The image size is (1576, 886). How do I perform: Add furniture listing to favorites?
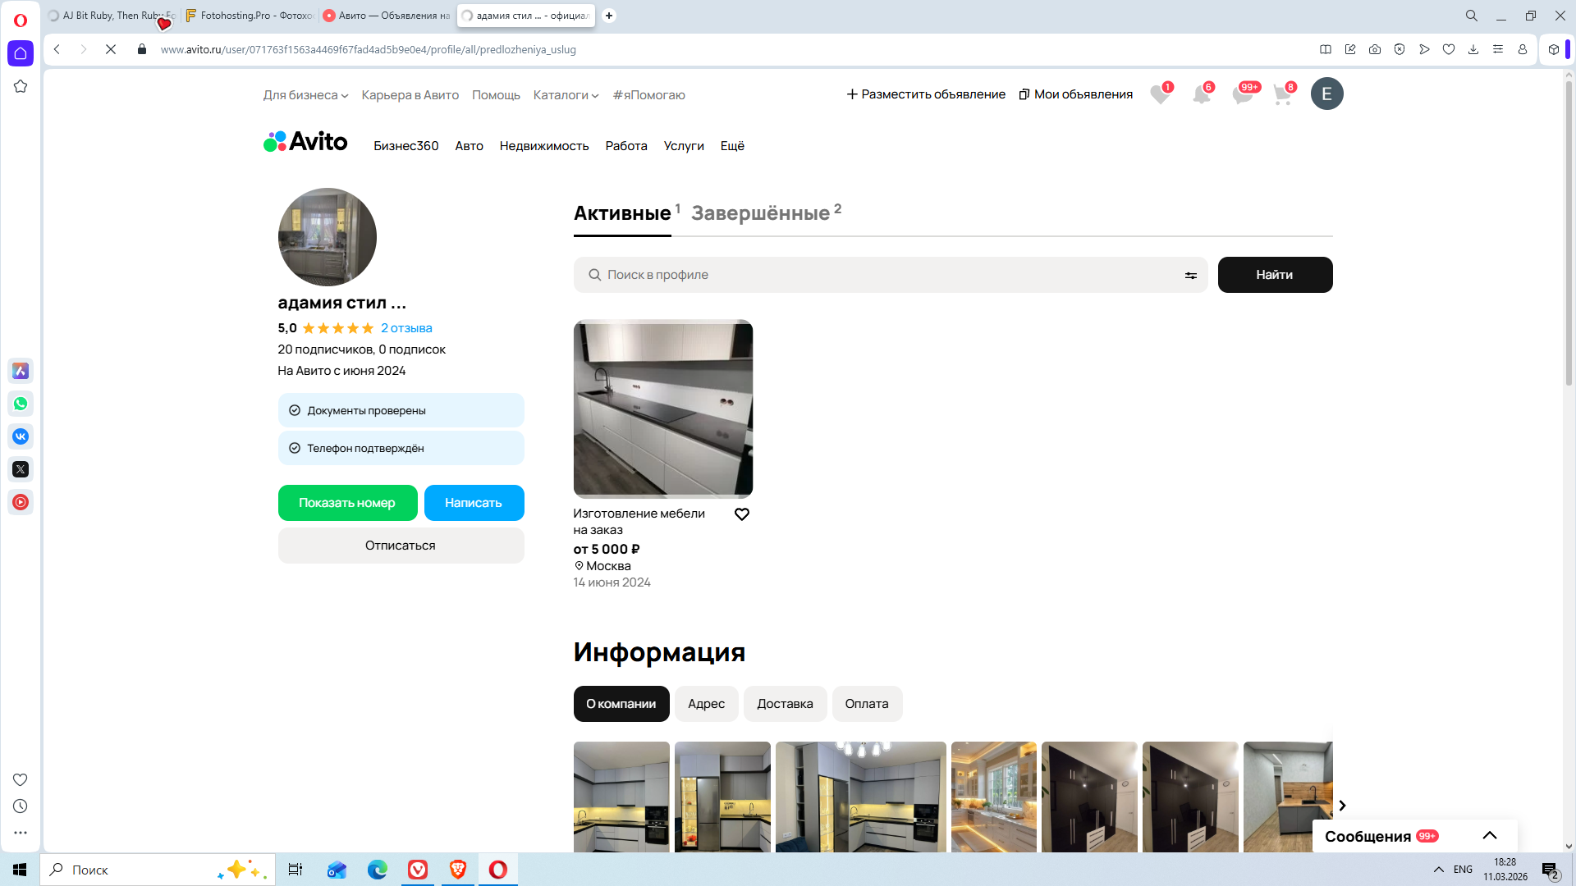pos(741,514)
